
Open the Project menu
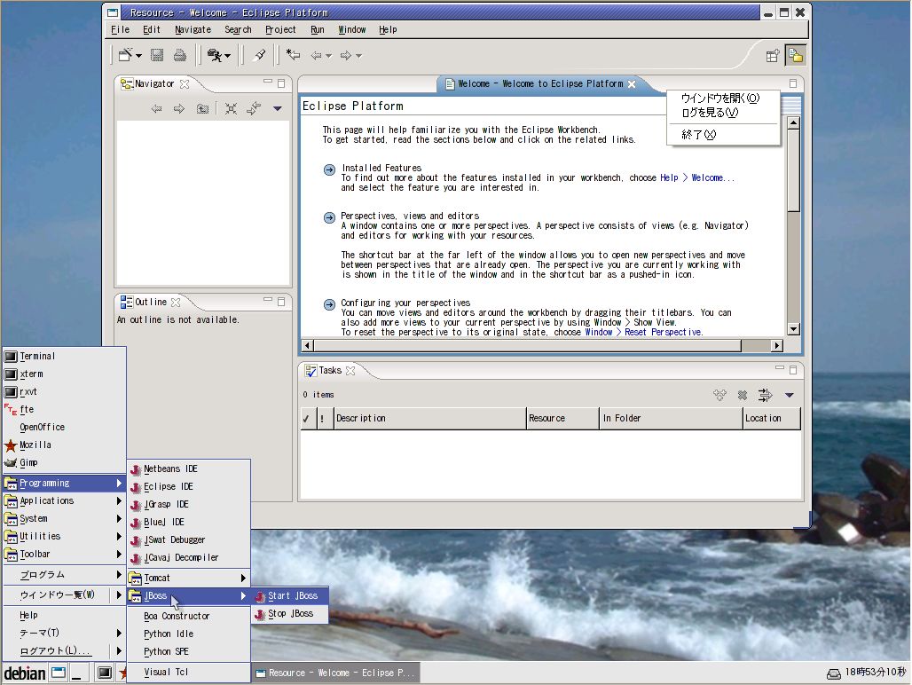pyautogui.click(x=280, y=29)
